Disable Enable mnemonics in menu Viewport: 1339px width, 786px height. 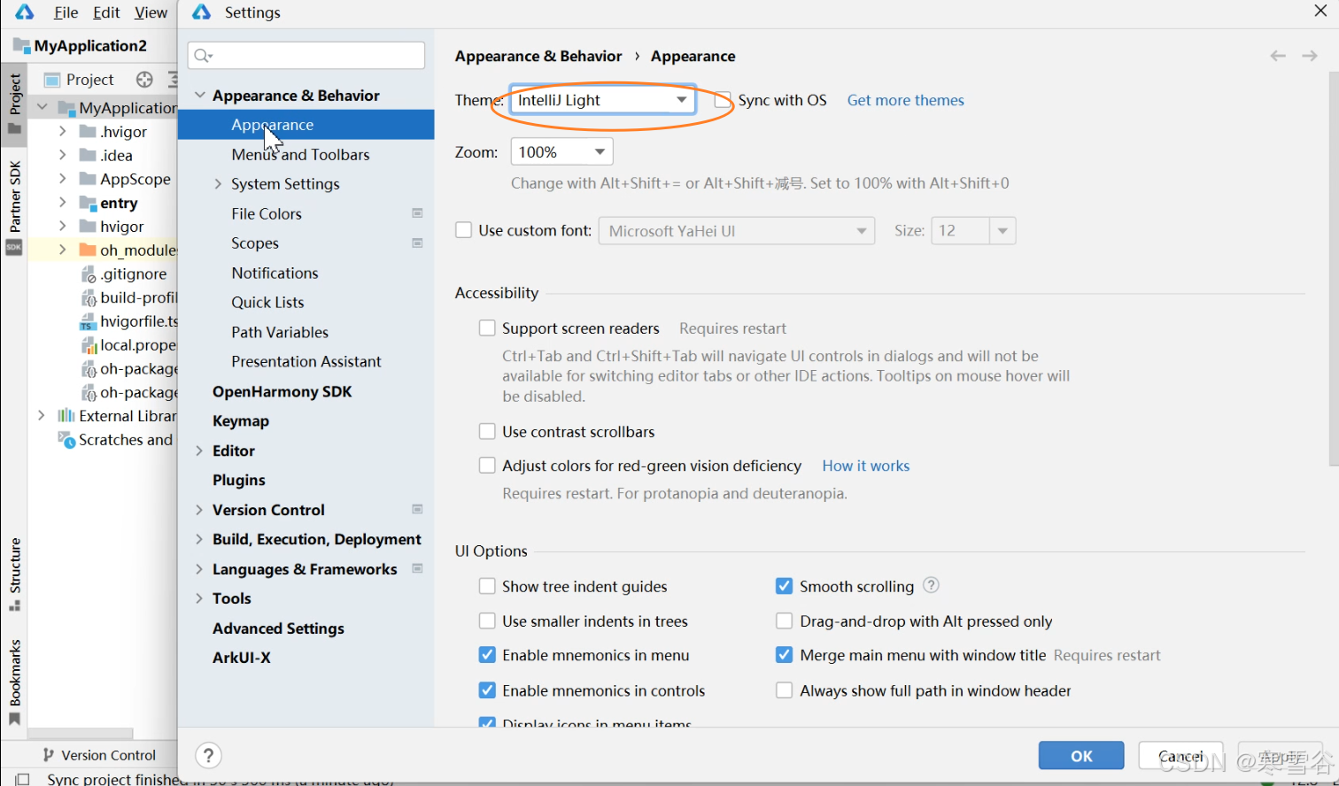coord(487,655)
